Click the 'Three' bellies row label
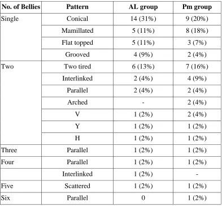Screen dimensions: 222x206 pyautogui.click(x=9, y=150)
